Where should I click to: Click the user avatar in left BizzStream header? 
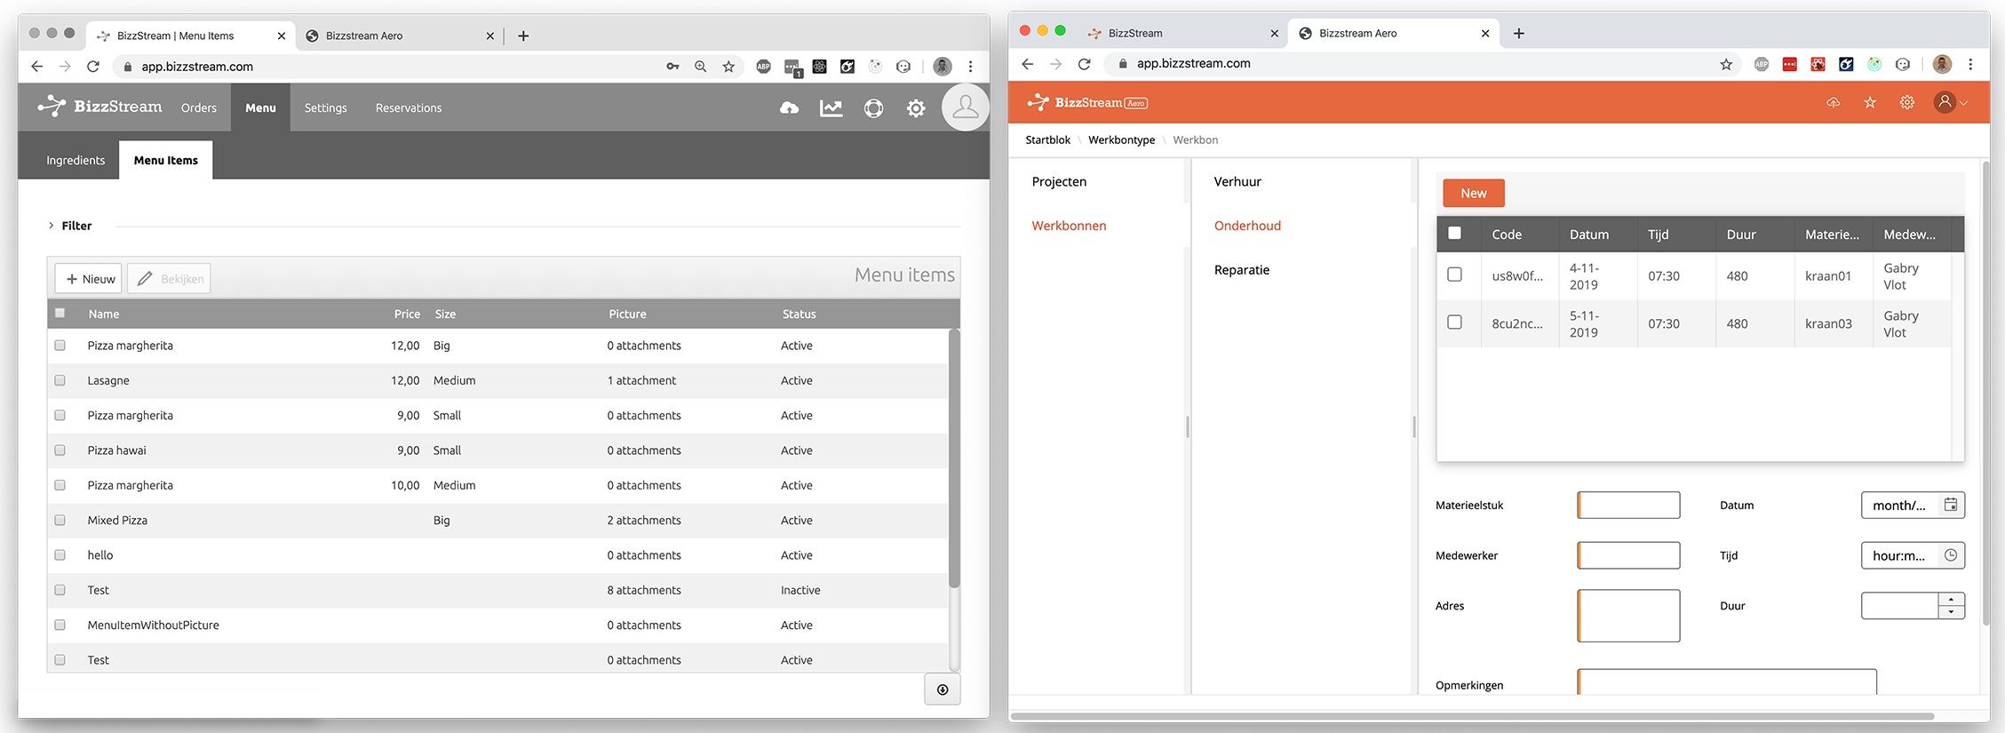click(966, 108)
